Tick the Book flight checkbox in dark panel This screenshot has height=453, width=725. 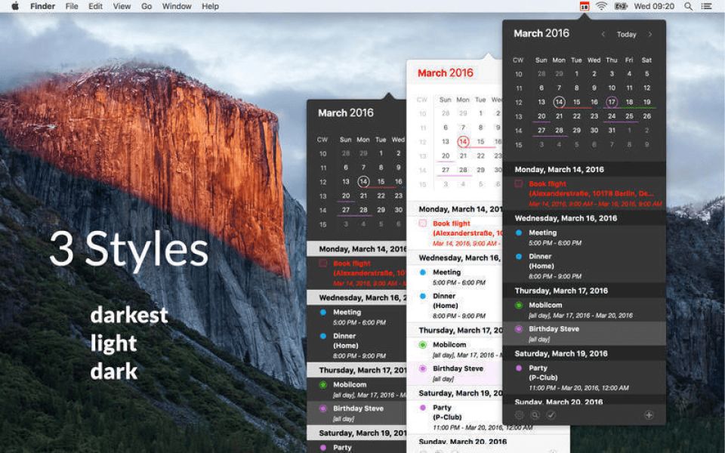(323, 263)
